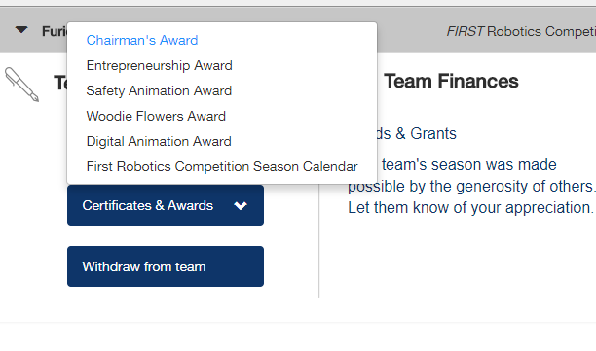Choose Safety Animation Award

coord(159,91)
